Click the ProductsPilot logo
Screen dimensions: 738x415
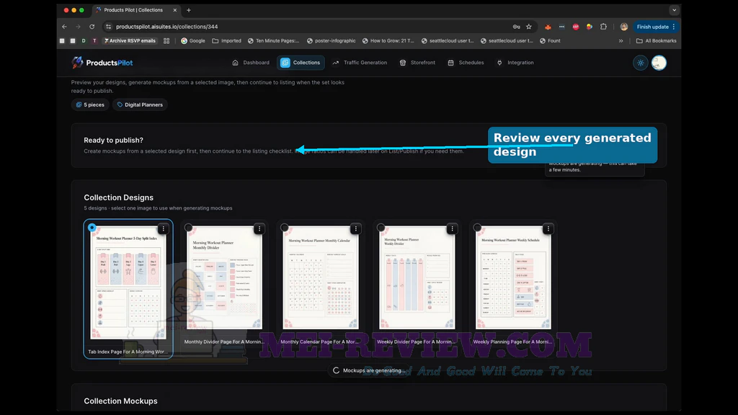pos(102,63)
